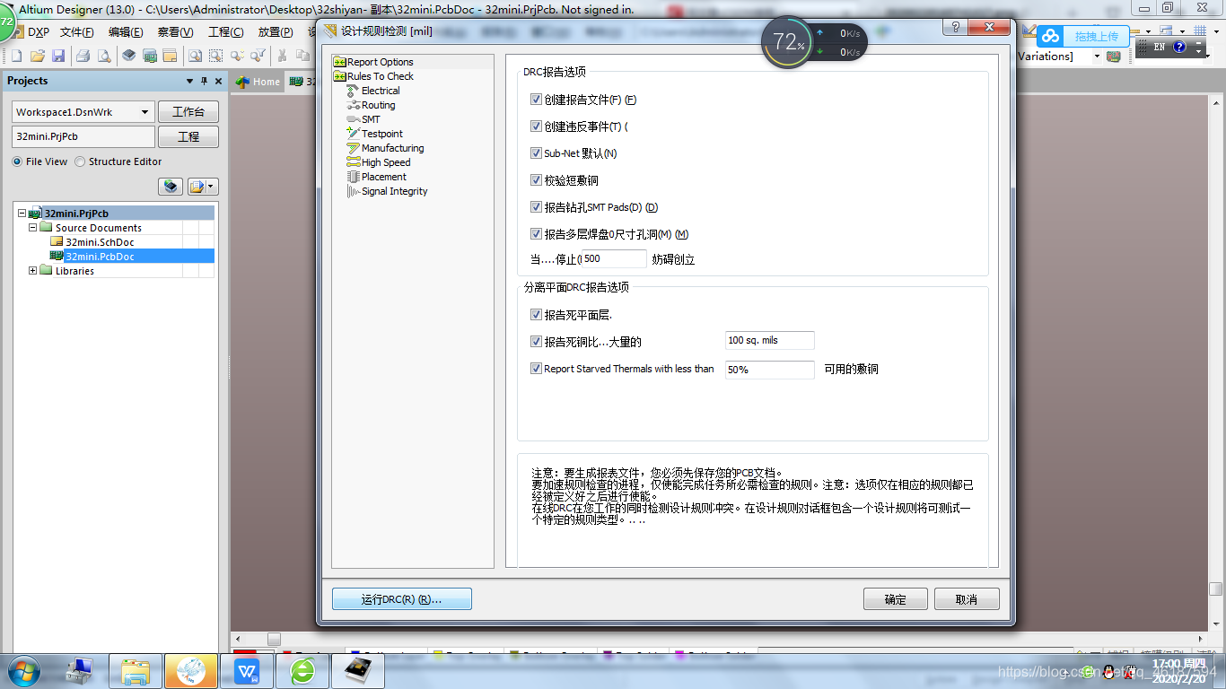Click the help question mark on dialog title bar
Image resolution: width=1226 pixels, height=689 pixels.
(957, 28)
